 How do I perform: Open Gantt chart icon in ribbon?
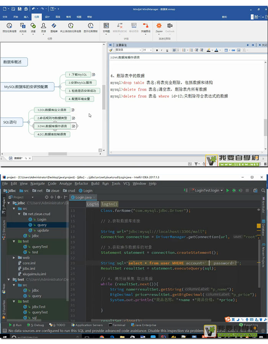point(106,25)
